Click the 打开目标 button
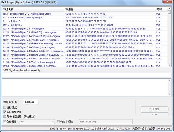Viewport: 174px width, 132px height. tap(155, 109)
